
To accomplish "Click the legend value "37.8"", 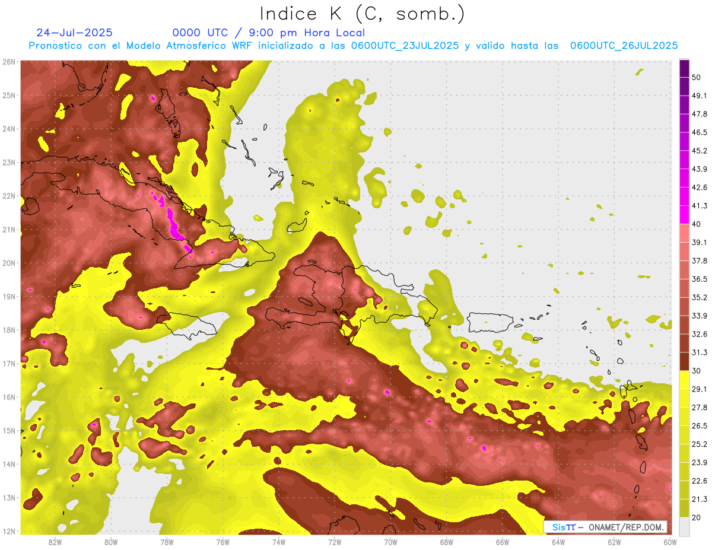I will [x=699, y=260].
